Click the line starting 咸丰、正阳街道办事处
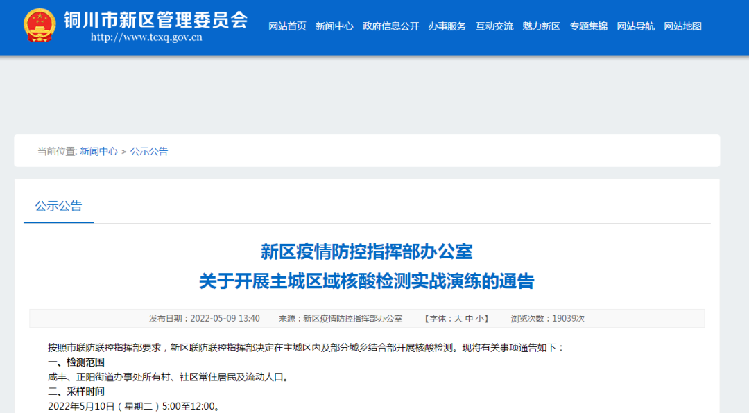The width and height of the screenshot is (749, 413). [x=170, y=377]
